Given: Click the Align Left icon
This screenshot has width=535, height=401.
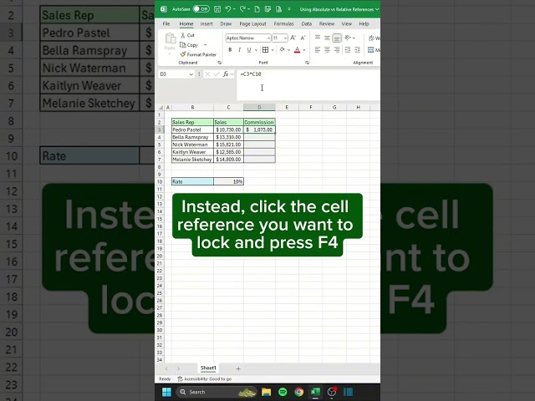Looking at the screenshot, I should coord(318,50).
